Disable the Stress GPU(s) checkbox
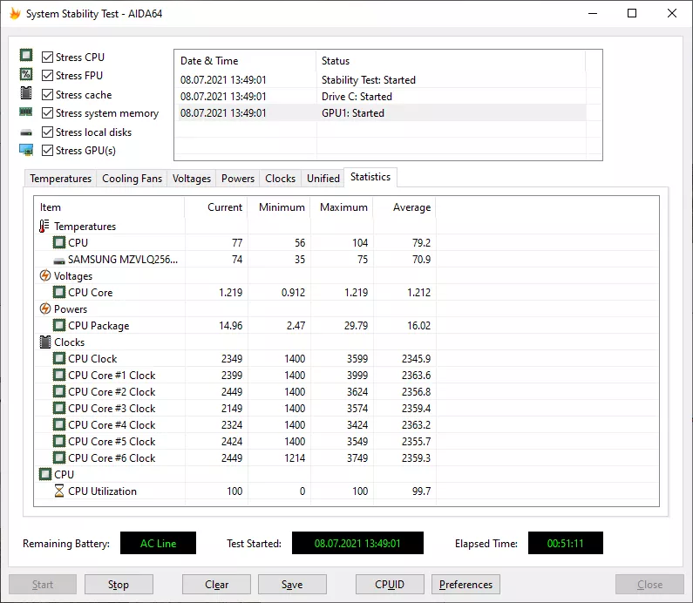Viewport: 693px width, 603px height. click(47, 151)
